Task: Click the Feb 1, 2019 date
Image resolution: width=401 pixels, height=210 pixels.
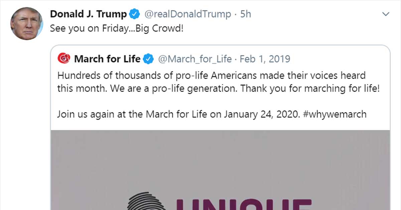Action: click(265, 59)
